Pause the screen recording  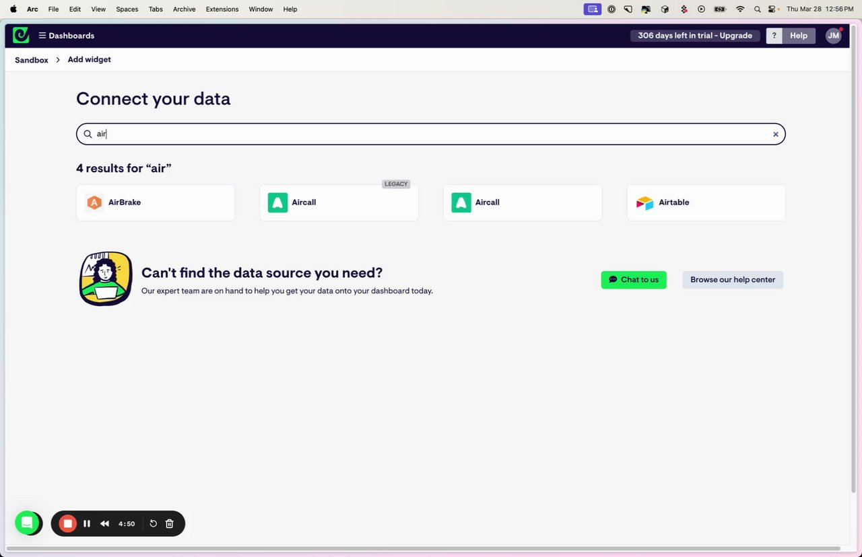(x=87, y=523)
